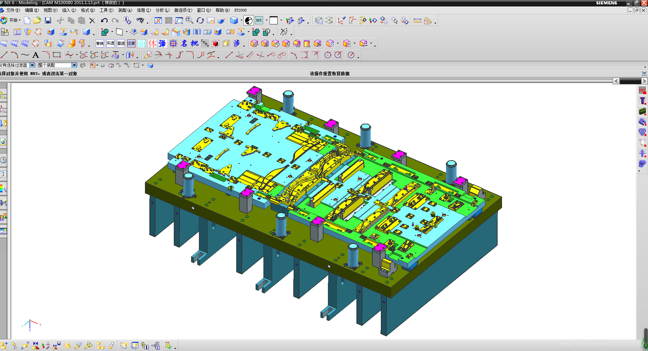Image resolution: width=648 pixels, height=351 pixels.
Task: Click the Pan hand tool
Action: 211,20
